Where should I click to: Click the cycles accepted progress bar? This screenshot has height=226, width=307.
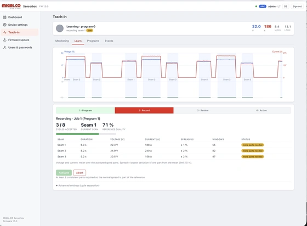point(86,134)
